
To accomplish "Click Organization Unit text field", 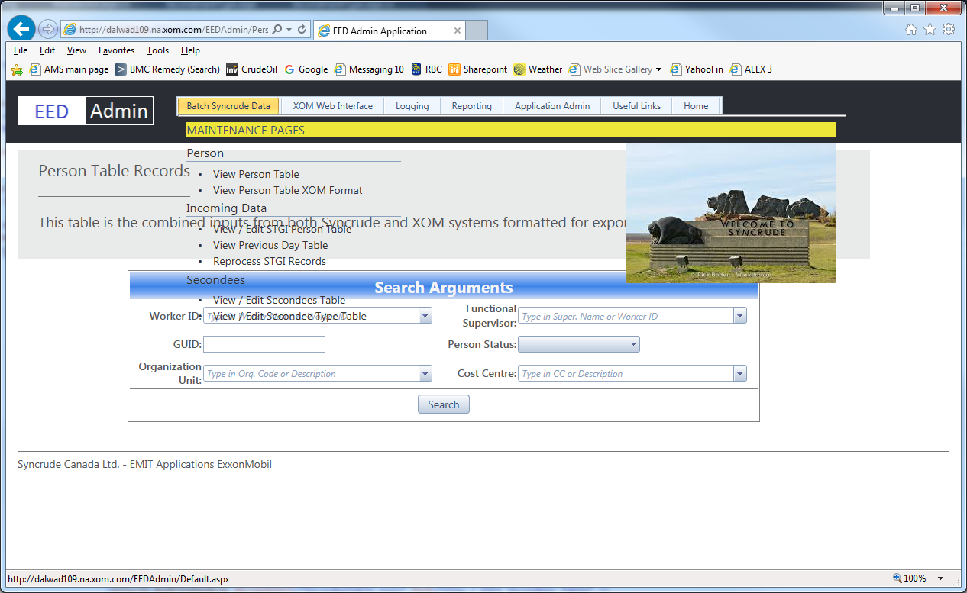I will click(311, 374).
